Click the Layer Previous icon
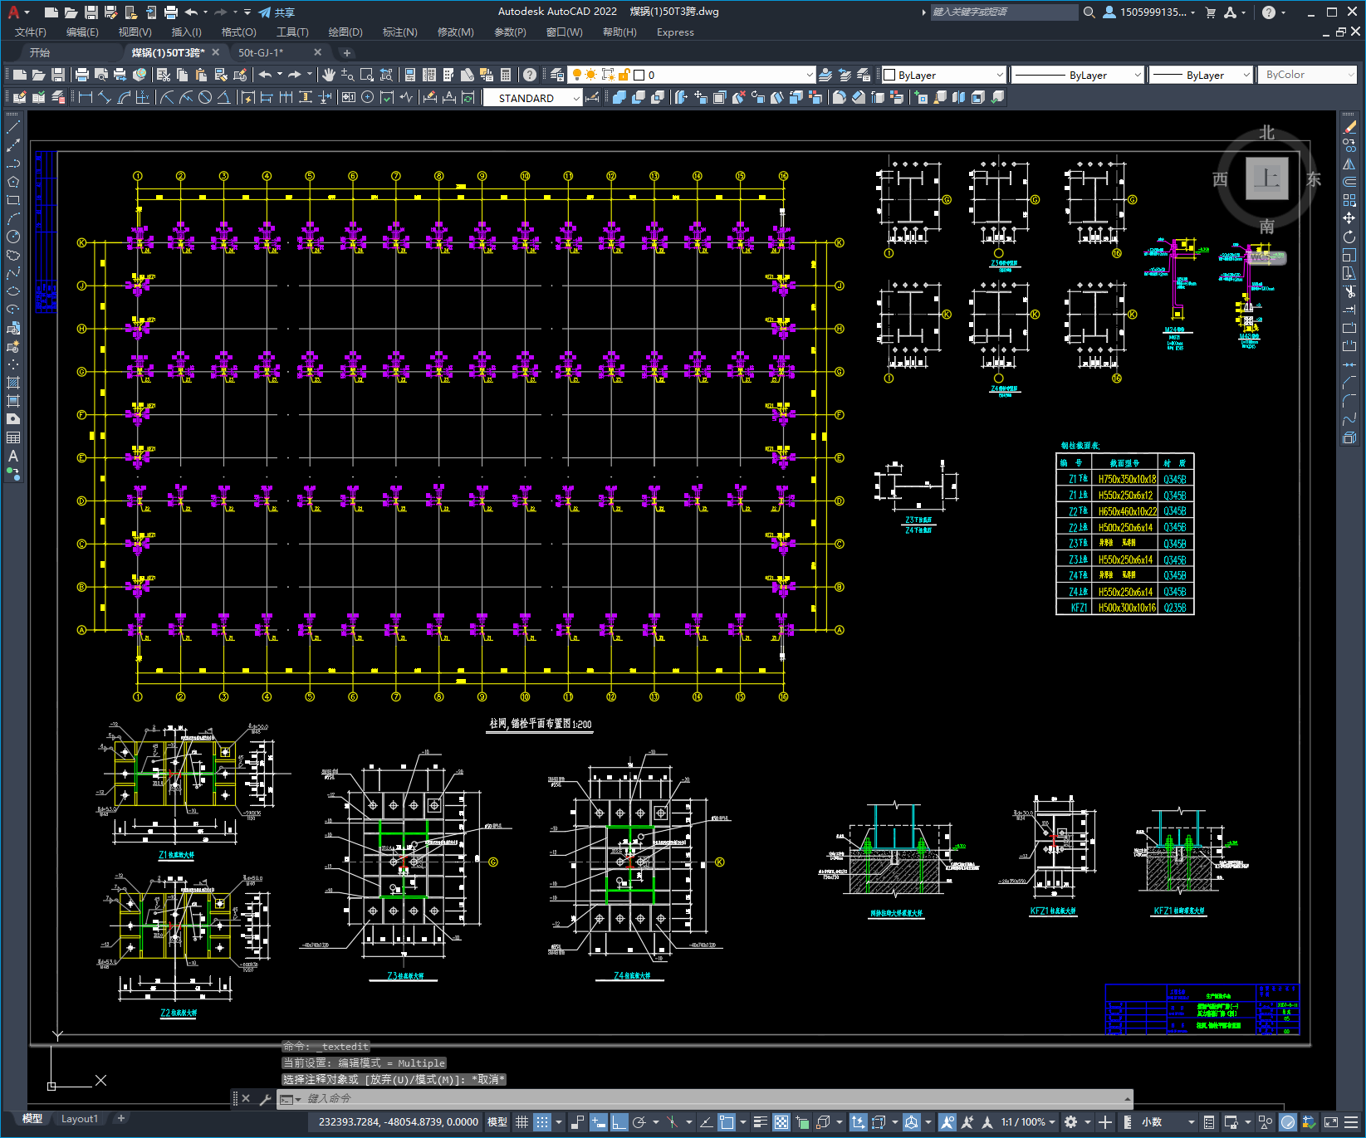The width and height of the screenshot is (1366, 1138). point(845,75)
